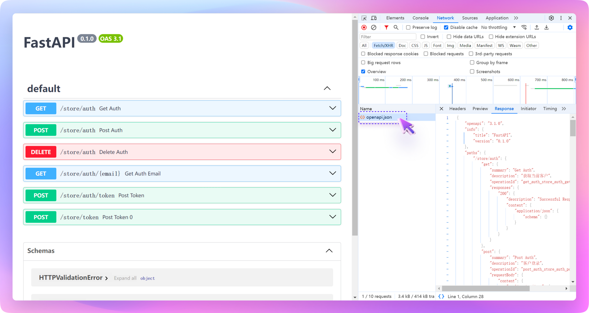Stop recording network log
589x313 pixels.
click(x=364, y=27)
